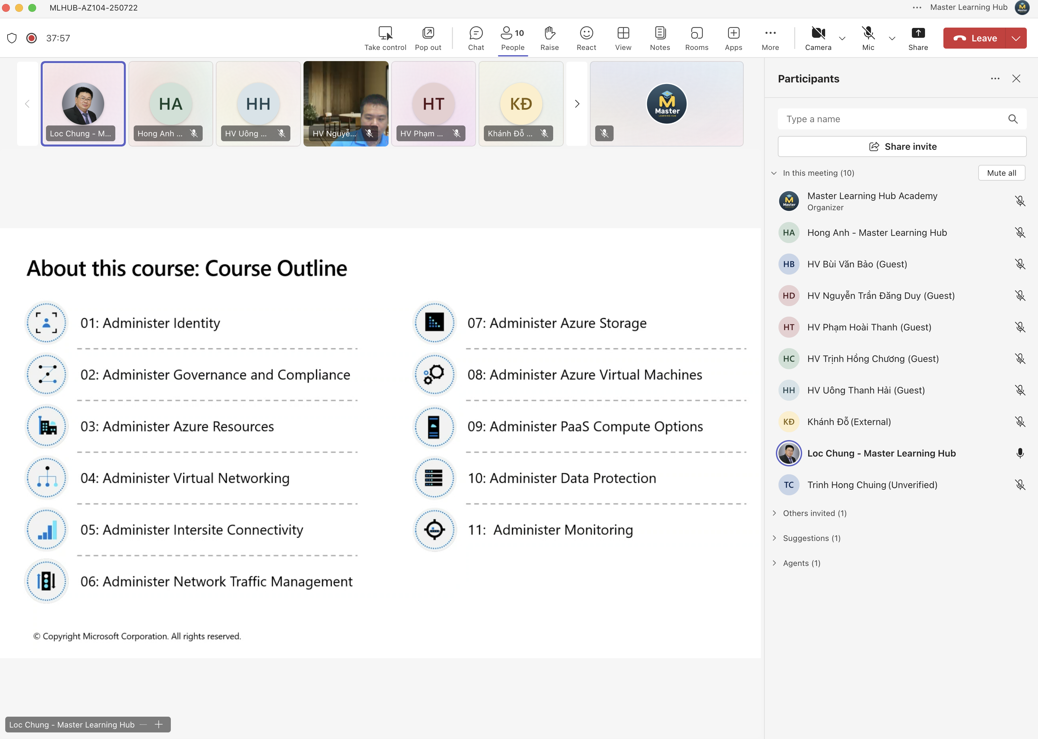Viewport: 1038px width, 739px height.
Task: Select the Khánh Đỗ KĐ tile
Action: pos(521,104)
